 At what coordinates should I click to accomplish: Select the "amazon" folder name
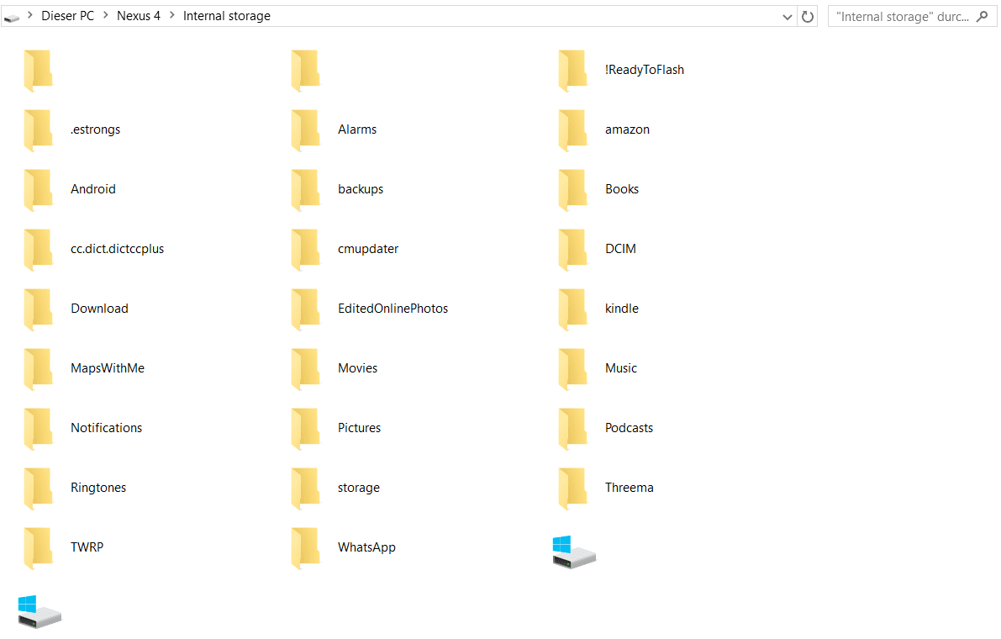pyautogui.click(x=627, y=129)
